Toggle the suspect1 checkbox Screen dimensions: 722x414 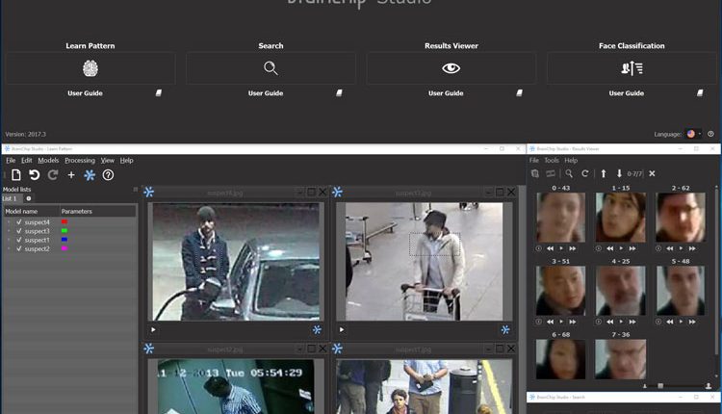point(19,240)
